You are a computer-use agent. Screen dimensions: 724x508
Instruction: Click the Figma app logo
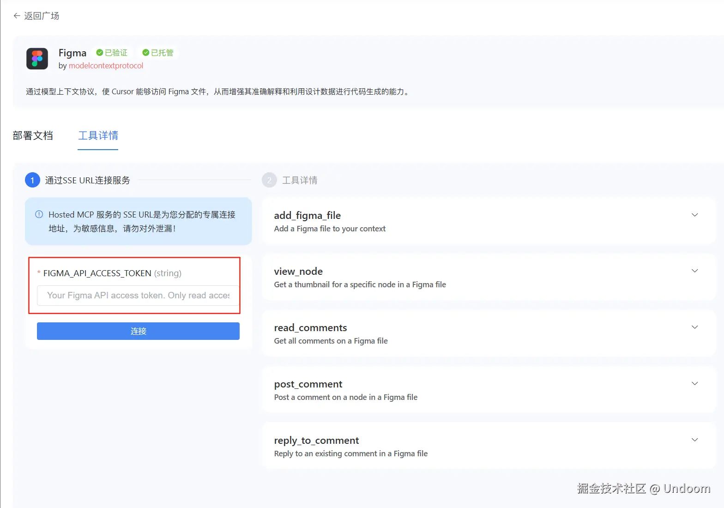(37, 59)
